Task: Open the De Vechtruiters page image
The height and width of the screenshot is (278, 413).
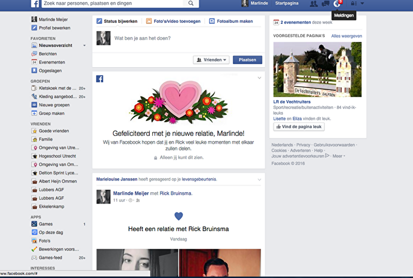Action: pyautogui.click(x=317, y=69)
